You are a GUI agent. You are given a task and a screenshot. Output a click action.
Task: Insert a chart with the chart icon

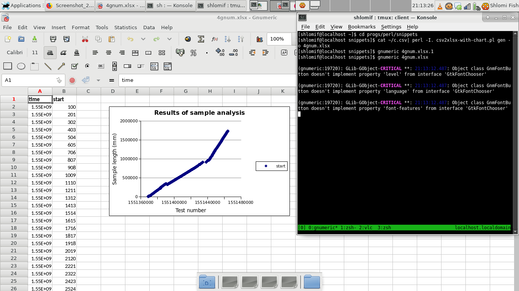click(260, 39)
